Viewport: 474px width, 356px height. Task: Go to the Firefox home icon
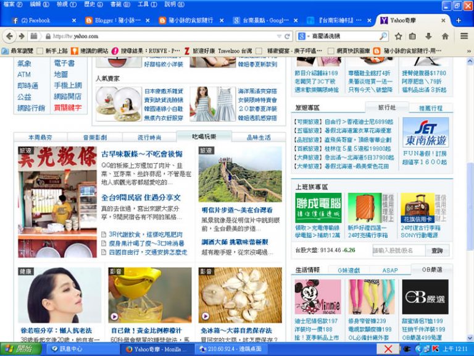click(445, 36)
